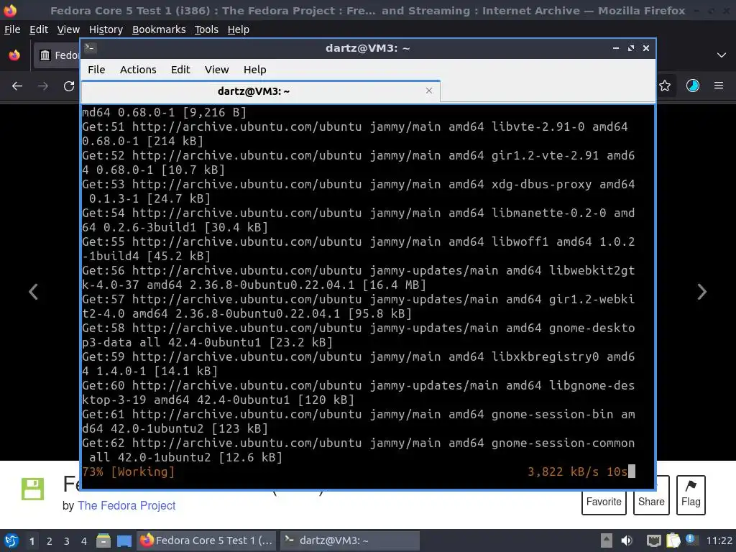Screen dimensions: 736x552
Task: Open the LXQt application menu
Action: pyautogui.click(x=11, y=540)
